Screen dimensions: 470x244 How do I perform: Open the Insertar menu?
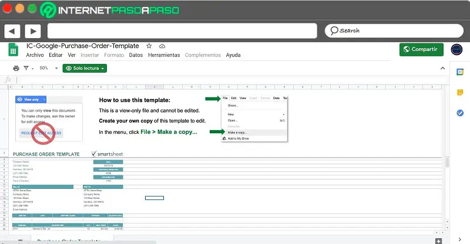tap(90, 55)
